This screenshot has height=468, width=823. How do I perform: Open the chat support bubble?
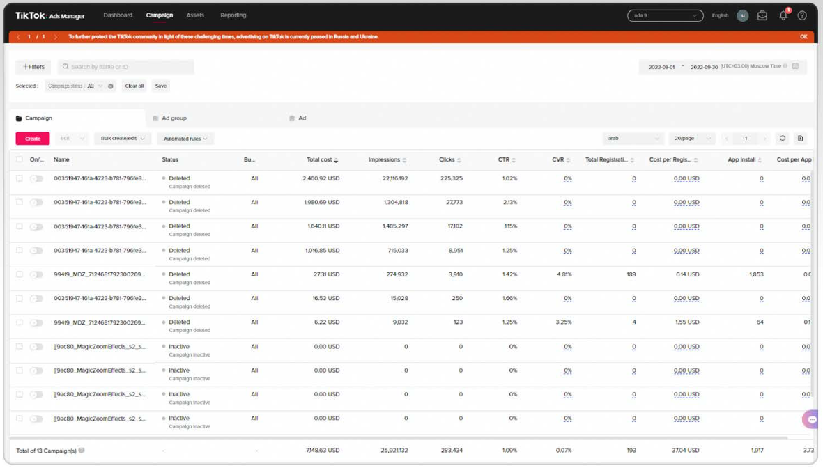click(x=811, y=419)
